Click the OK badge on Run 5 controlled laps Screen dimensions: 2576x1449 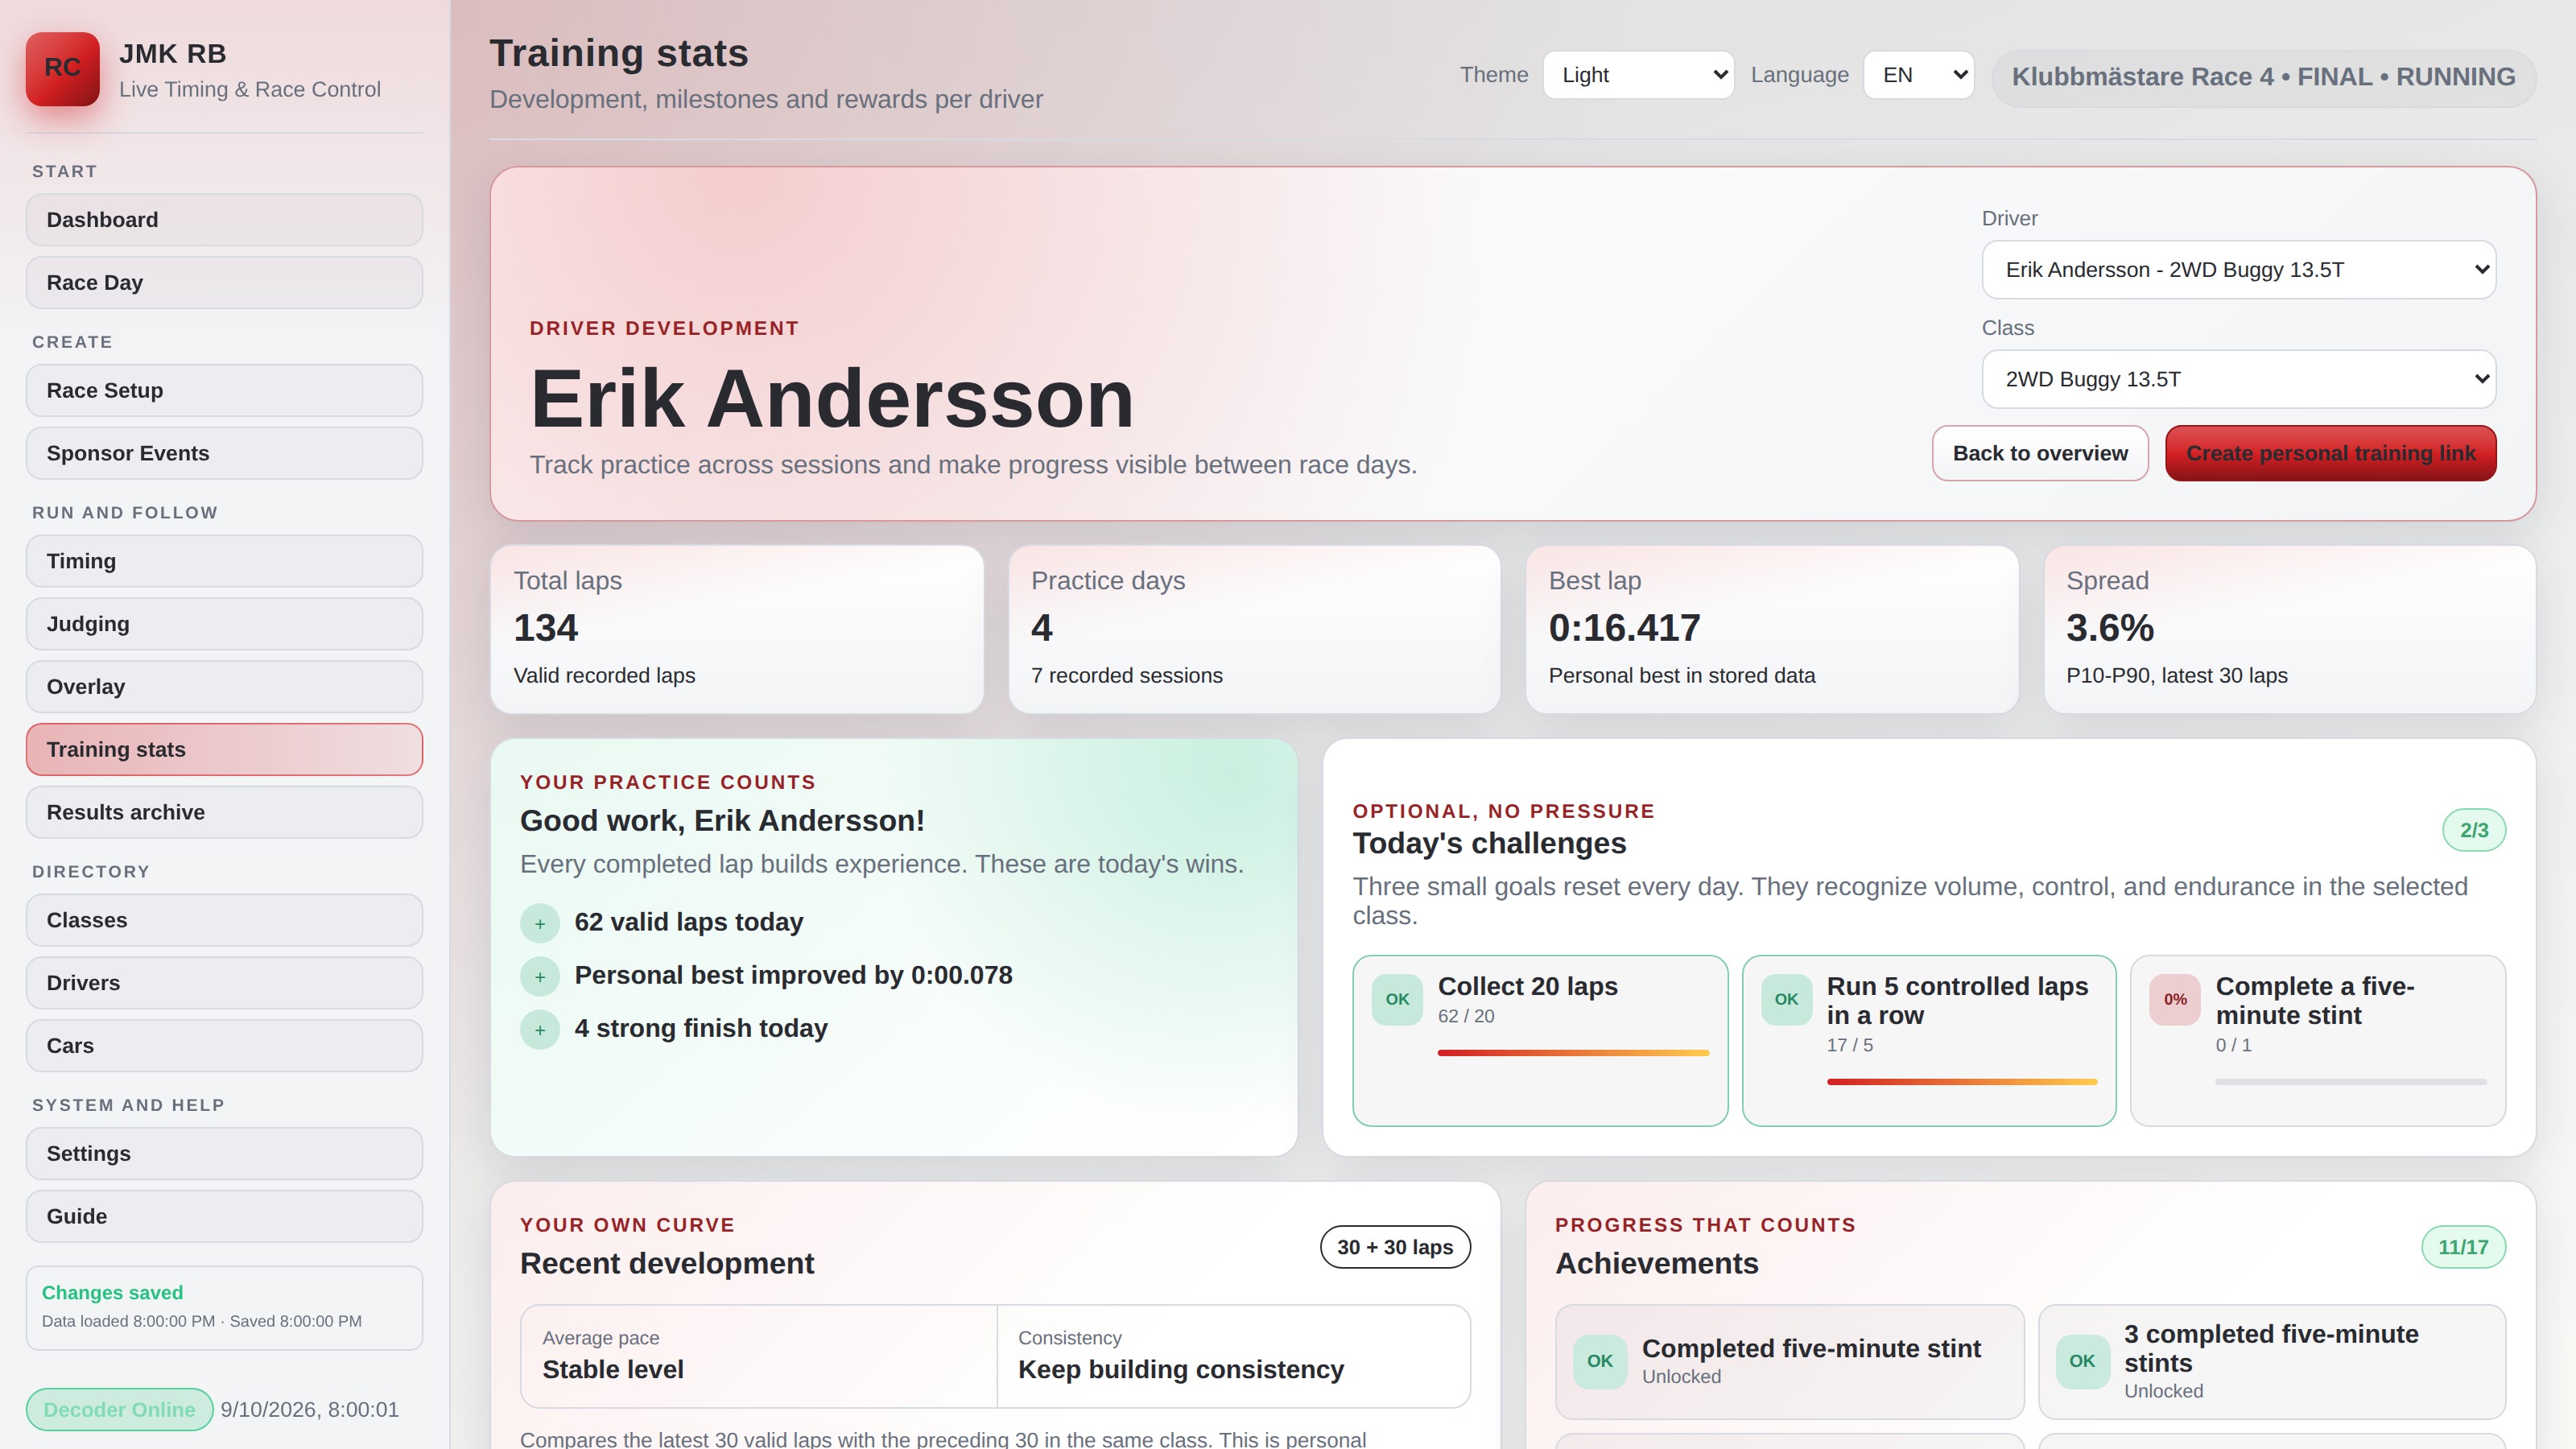coord(1786,999)
